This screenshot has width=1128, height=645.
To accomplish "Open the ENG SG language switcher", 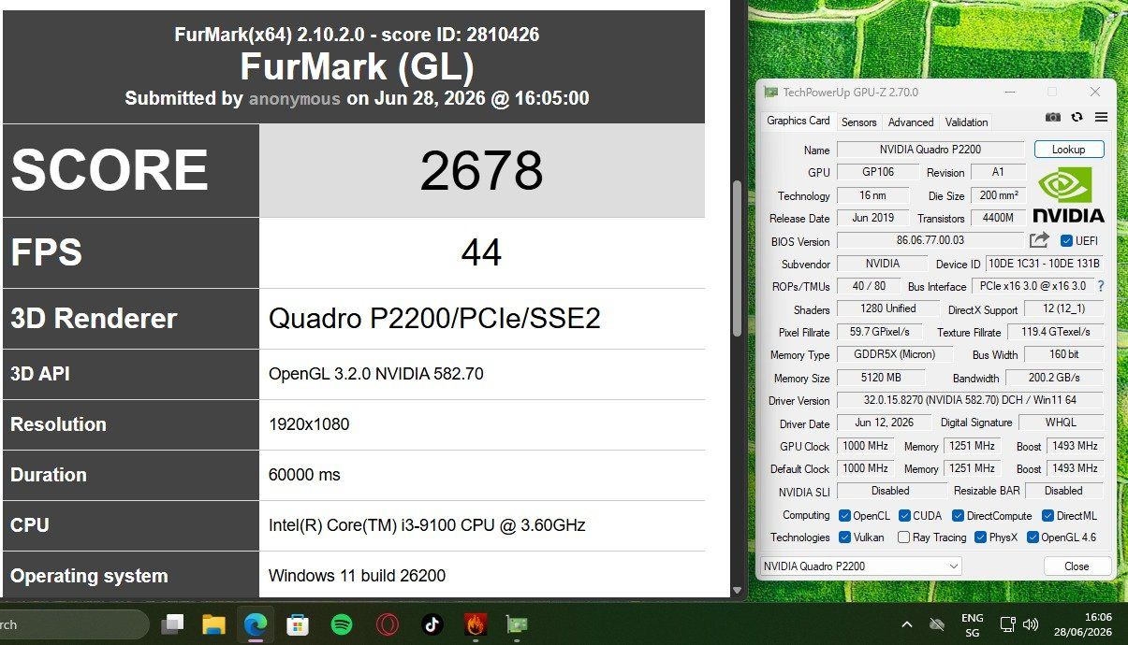I will 973,624.
